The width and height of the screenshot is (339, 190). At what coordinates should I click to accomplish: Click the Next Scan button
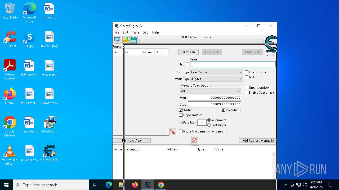click(212, 52)
